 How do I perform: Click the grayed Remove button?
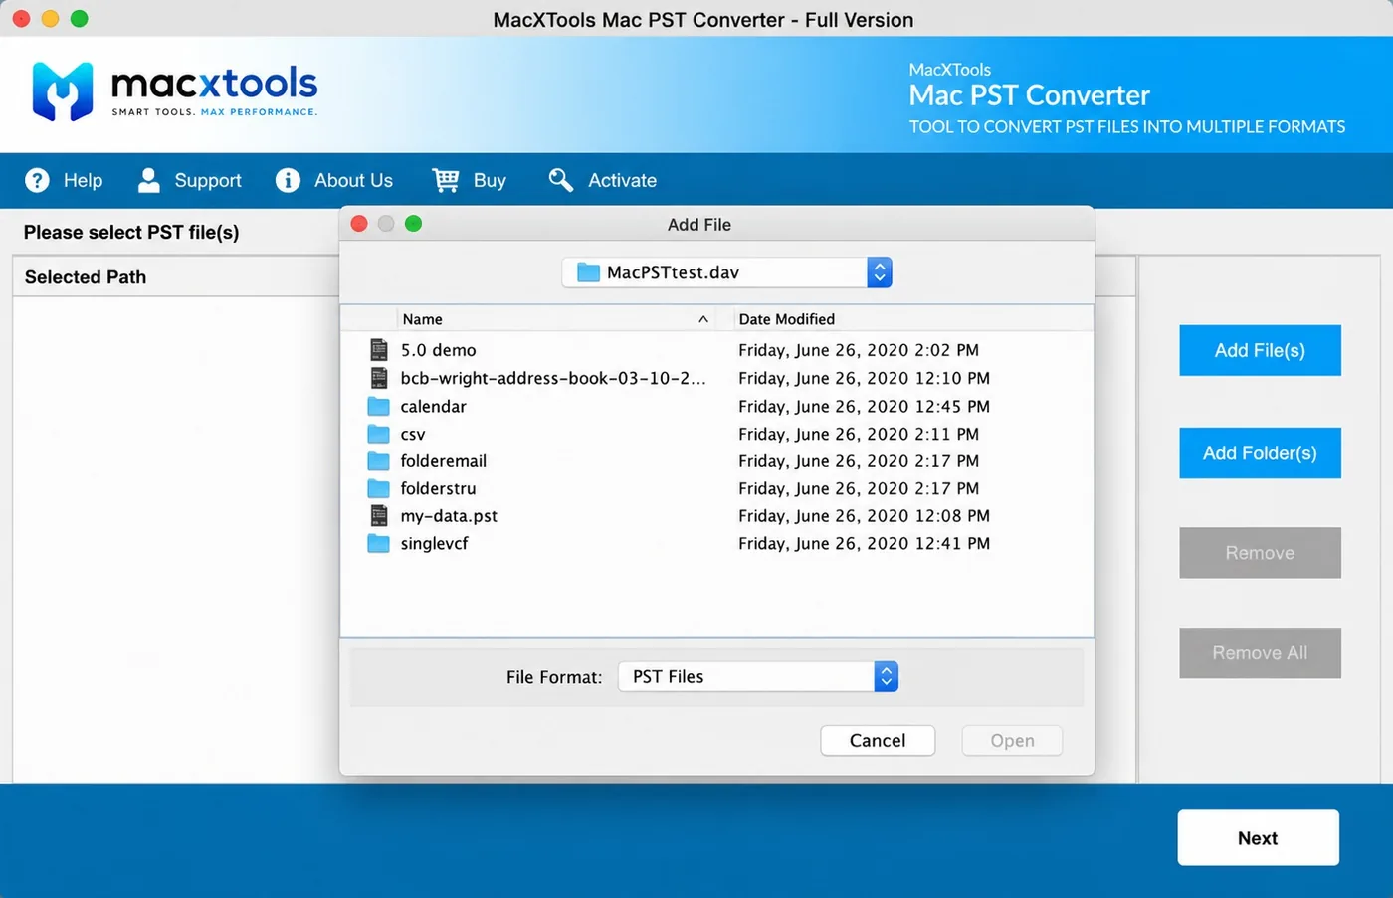pyautogui.click(x=1260, y=553)
